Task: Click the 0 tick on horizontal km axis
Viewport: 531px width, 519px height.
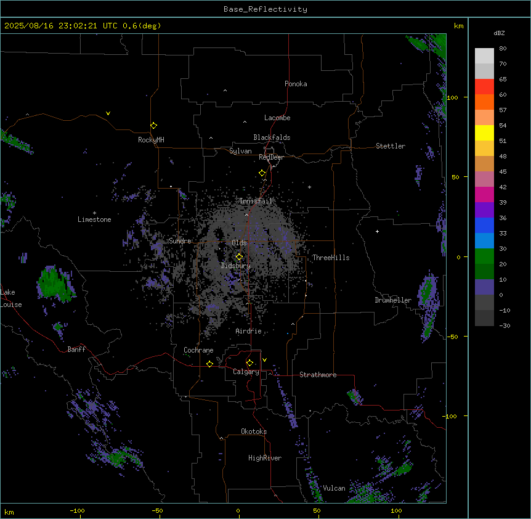Action: 238,510
